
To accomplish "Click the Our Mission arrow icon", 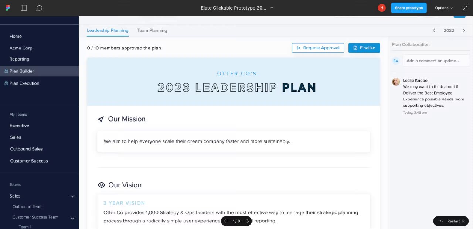I will 101,119.
